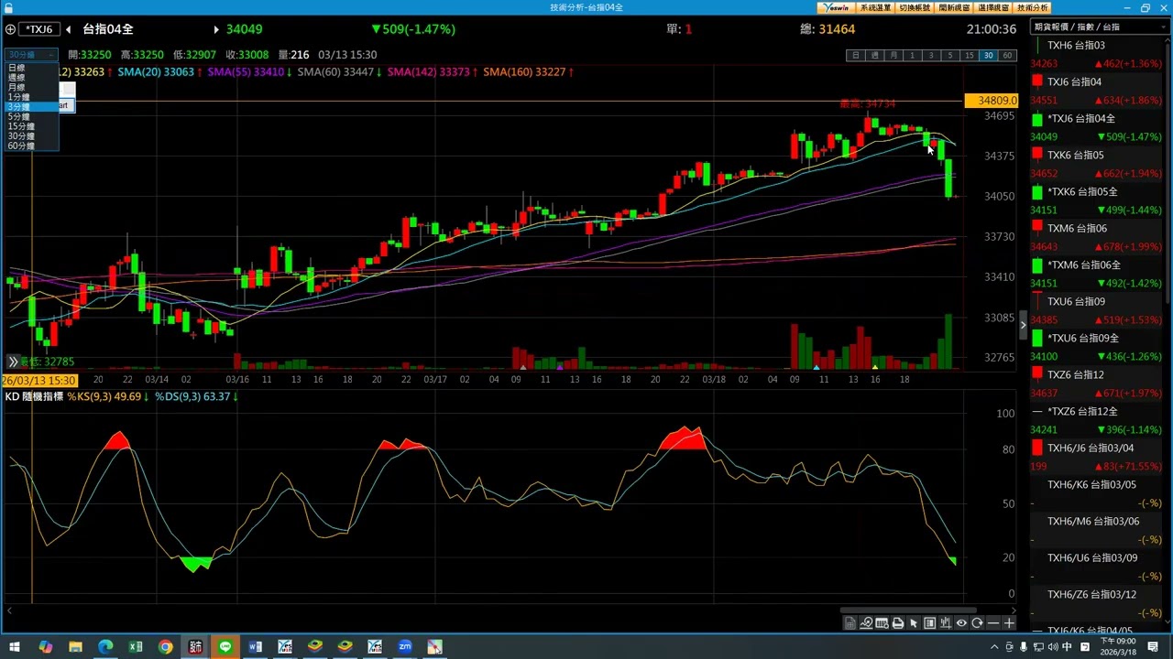Click the *TXJ6 symbol input box
The height and width of the screenshot is (659, 1173).
[x=39, y=29]
